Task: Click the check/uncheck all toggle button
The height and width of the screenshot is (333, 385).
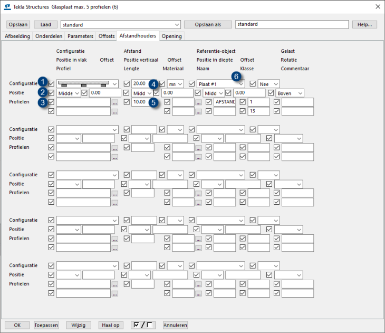Action: (x=143, y=325)
